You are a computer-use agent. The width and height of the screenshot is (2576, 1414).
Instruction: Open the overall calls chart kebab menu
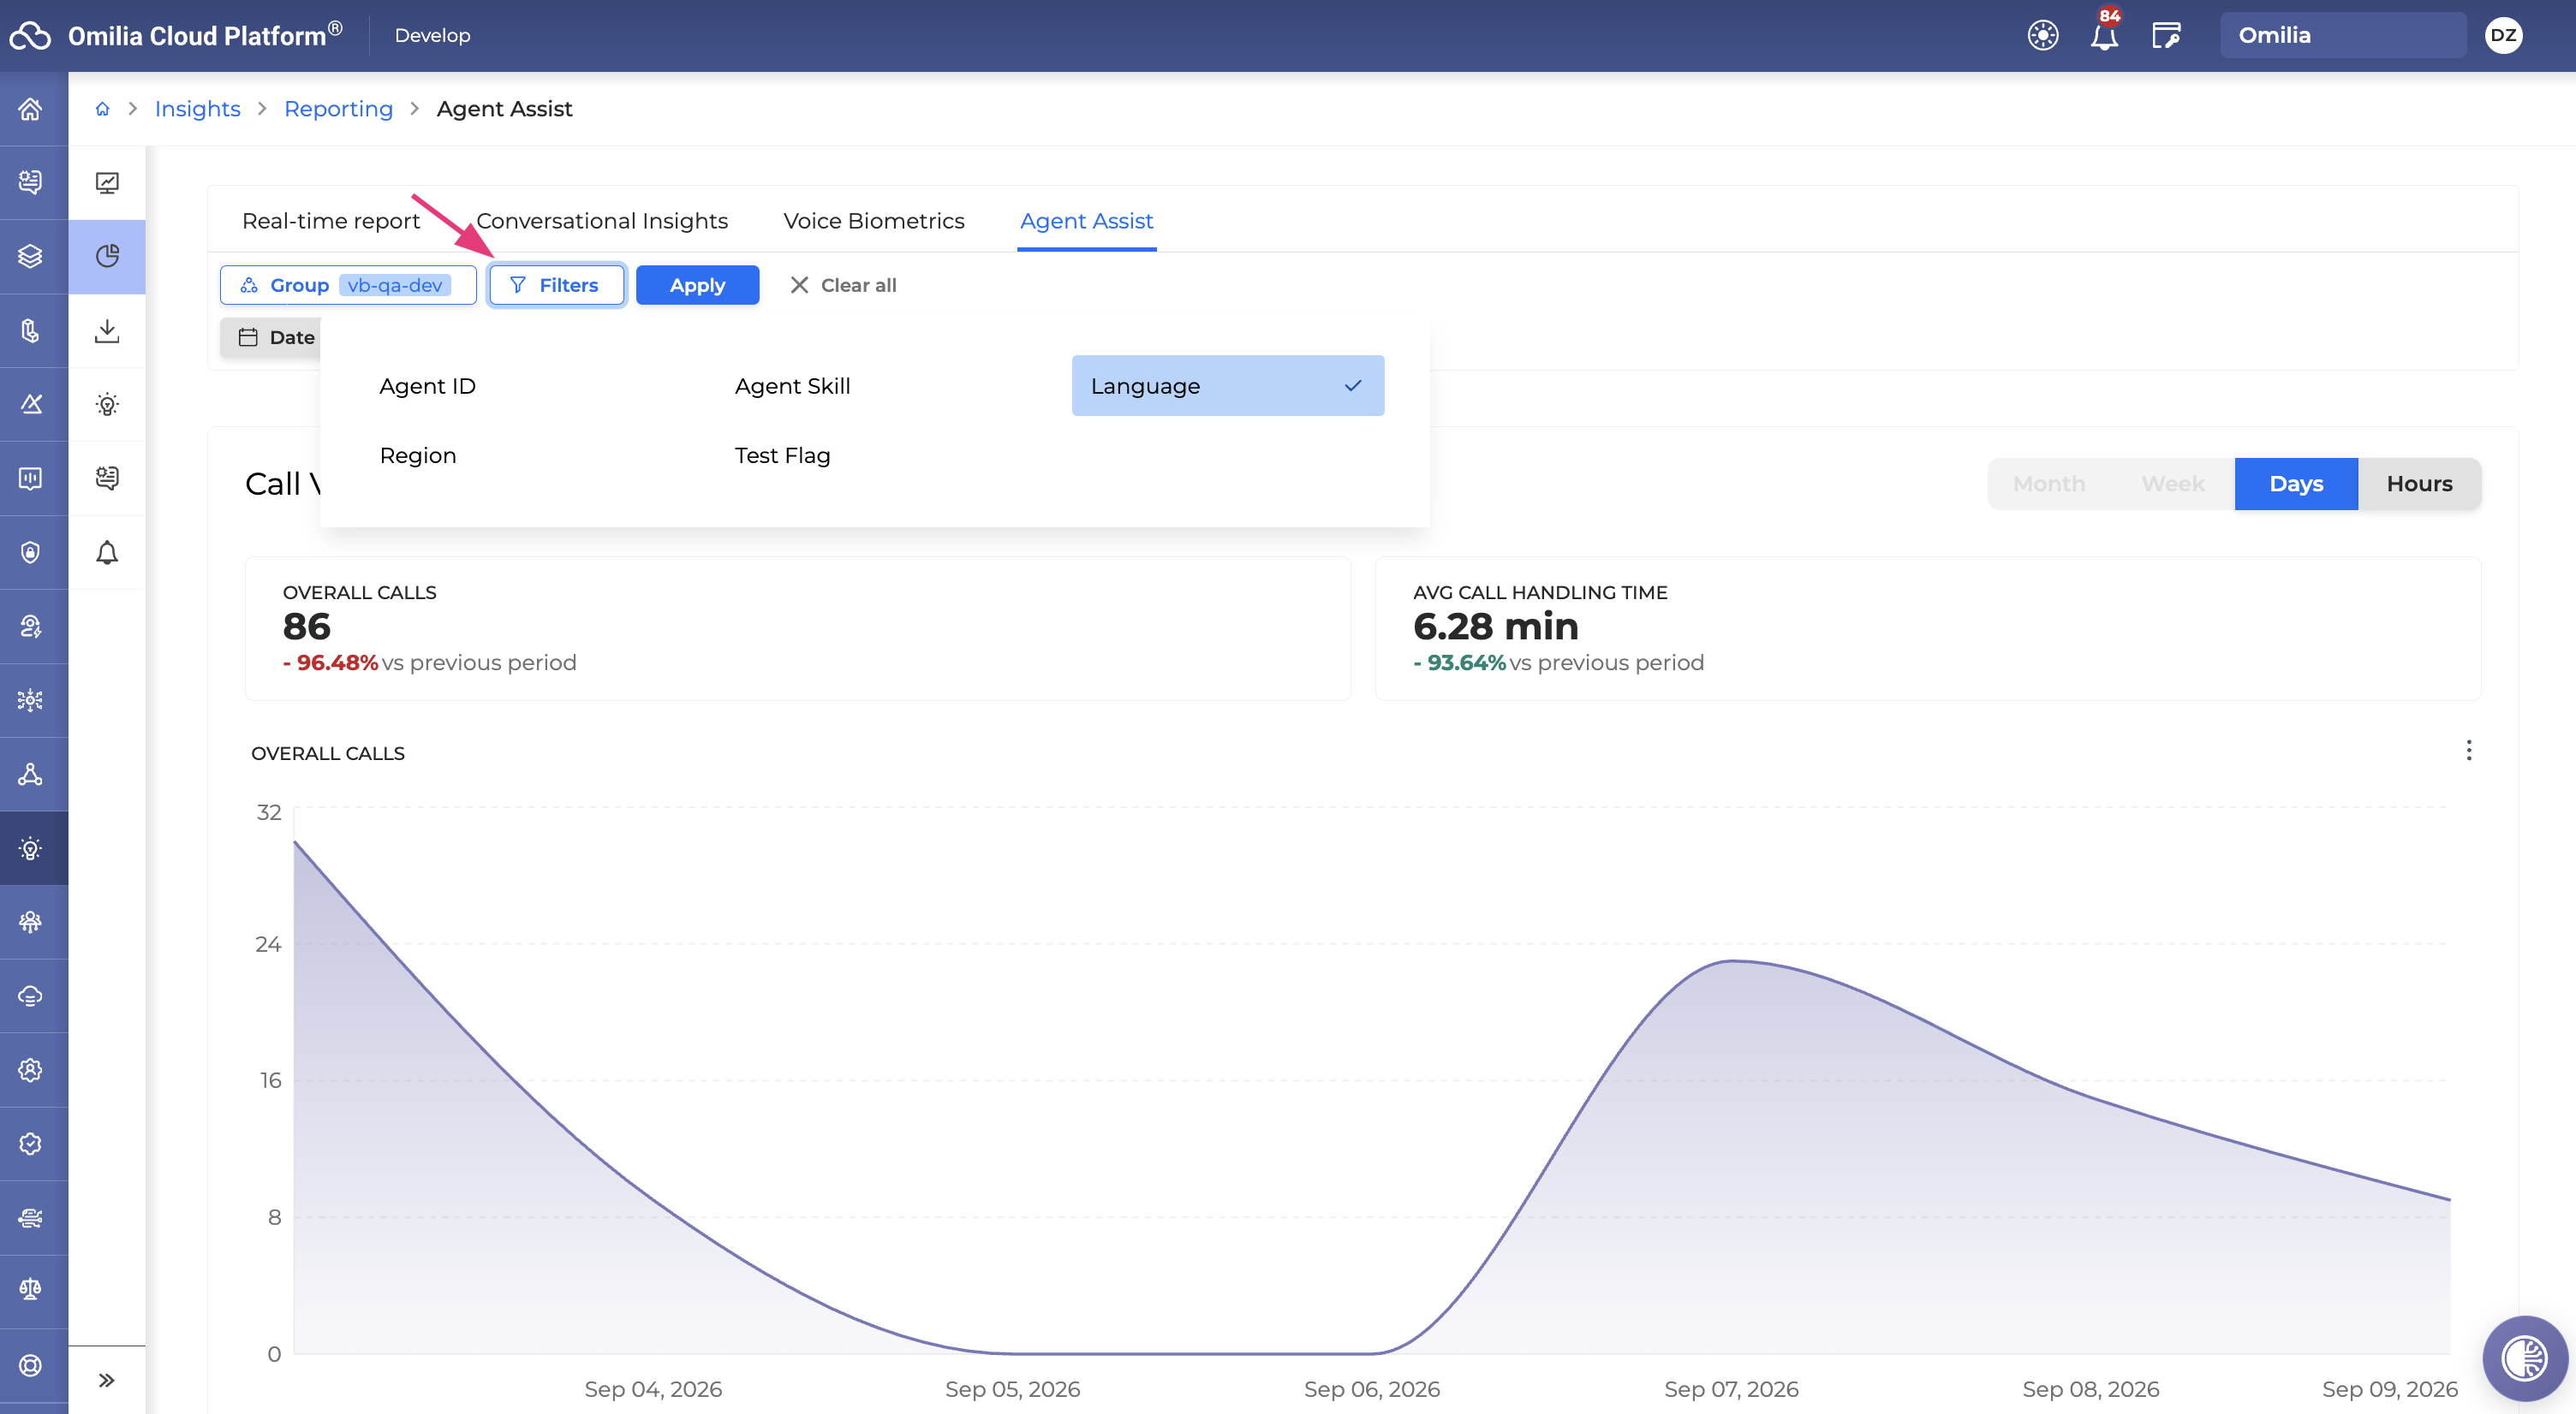(2468, 751)
